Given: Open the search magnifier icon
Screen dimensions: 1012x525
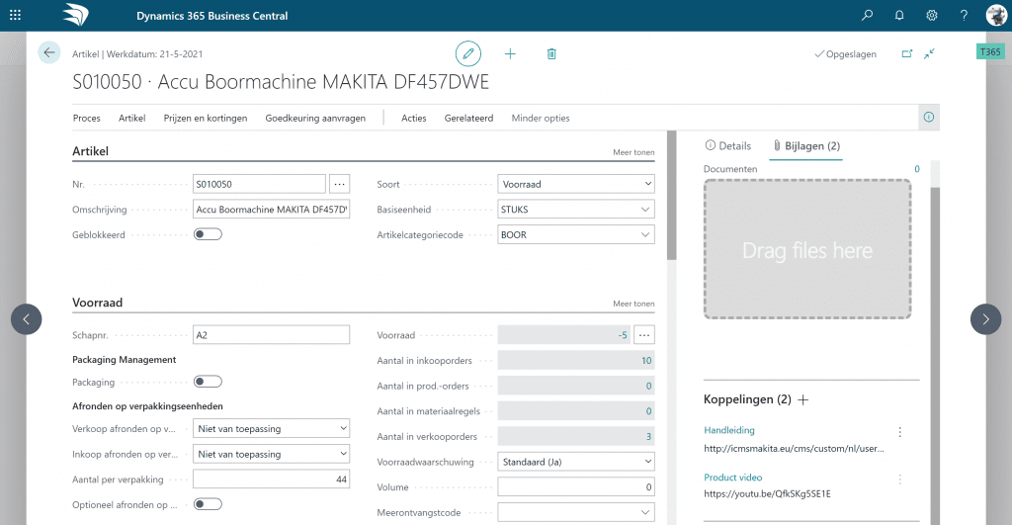Looking at the screenshot, I should tap(867, 15).
